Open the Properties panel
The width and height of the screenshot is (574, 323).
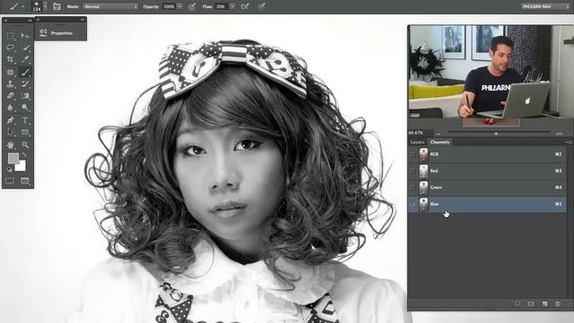click(x=57, y=33)
